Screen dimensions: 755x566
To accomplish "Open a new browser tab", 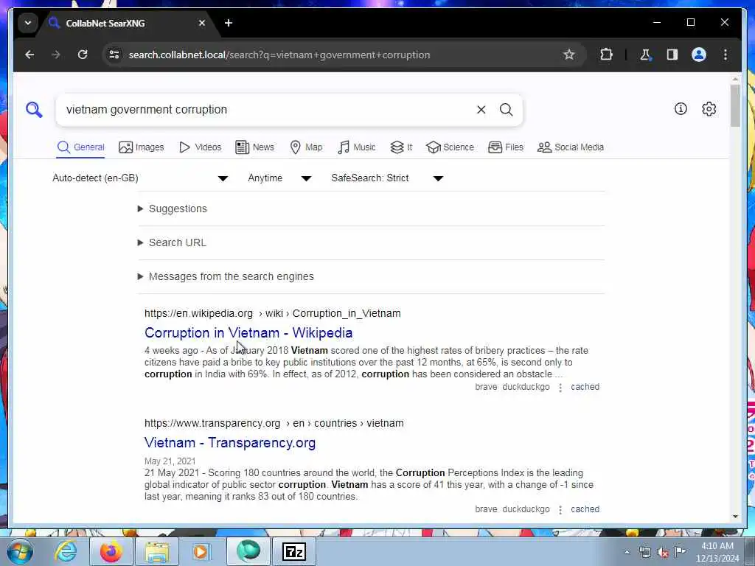I will pos(229,23).
